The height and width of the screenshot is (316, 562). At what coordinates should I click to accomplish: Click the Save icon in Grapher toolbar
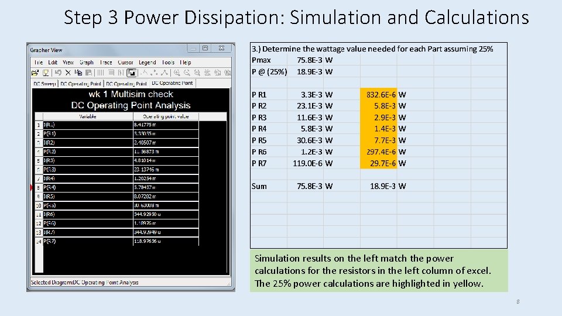(x=46, y=73)
